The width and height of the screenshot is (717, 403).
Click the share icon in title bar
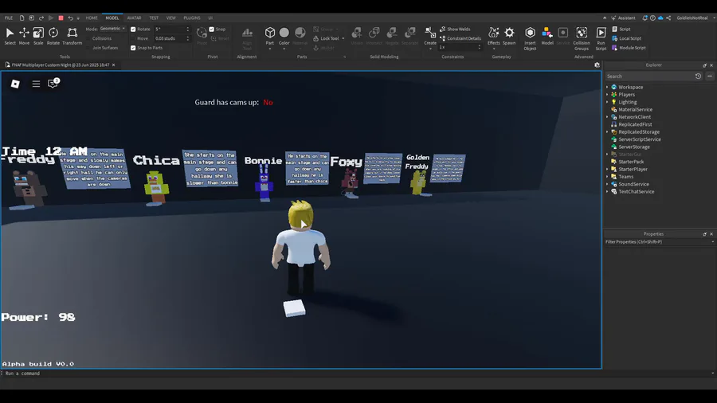pos(668,18)
